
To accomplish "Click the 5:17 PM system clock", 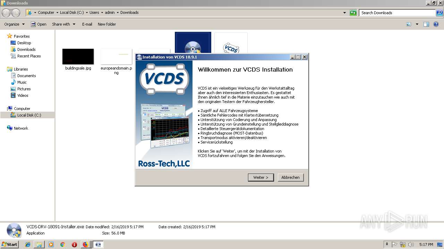I will [426, 245].
